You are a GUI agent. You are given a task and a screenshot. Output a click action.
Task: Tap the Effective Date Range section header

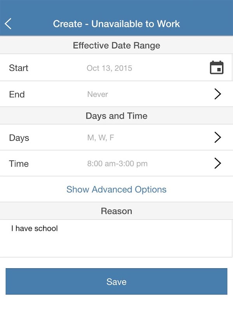pyautogui.click(x=116, y=45)
